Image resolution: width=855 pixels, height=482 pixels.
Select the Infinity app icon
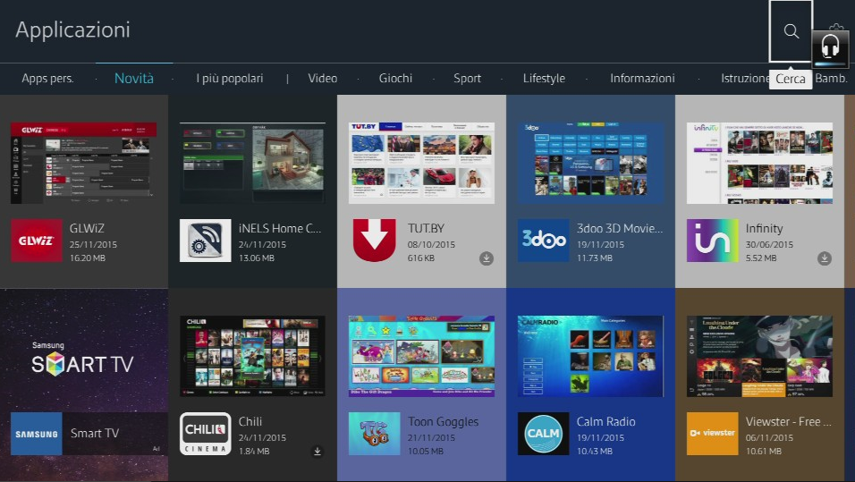[712, 241]
